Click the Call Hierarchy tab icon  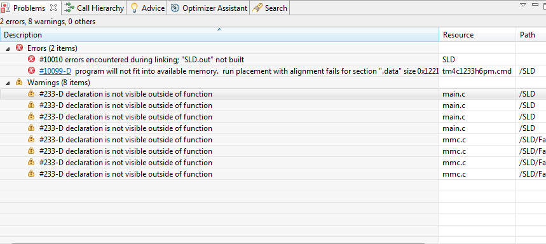70,8
